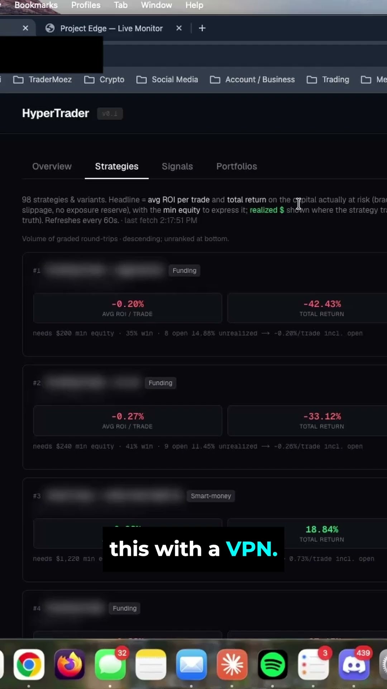
Task: Click the Funding tag on strategy #4
Action: point(124,608)
